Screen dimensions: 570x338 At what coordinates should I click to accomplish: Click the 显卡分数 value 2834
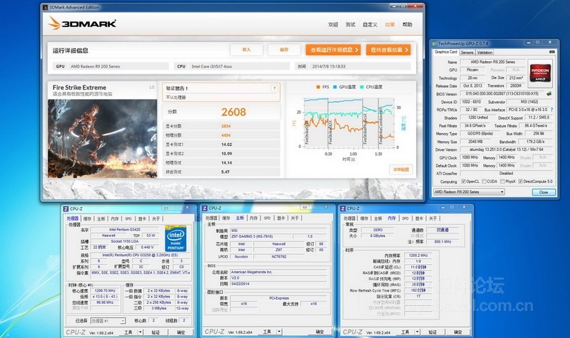(226, 126)
